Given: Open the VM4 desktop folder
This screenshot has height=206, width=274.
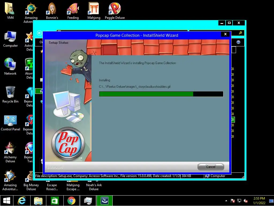Looking at the screenshot, I should (10, 10).
